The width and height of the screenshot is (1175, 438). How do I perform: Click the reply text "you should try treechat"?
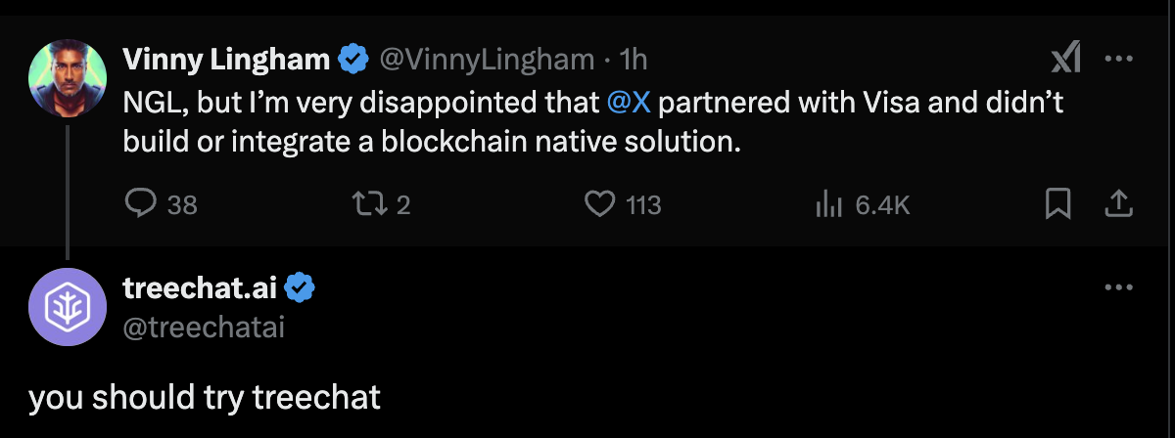(205, 398)
